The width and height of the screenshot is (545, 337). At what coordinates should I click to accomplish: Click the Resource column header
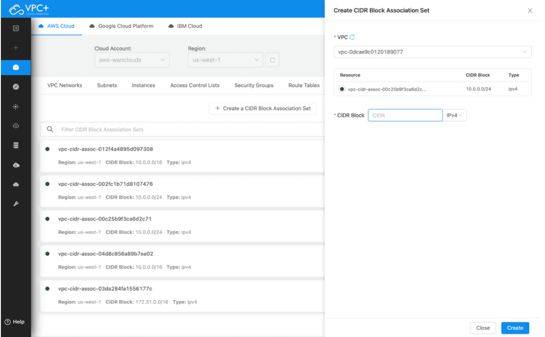coord(350,75)
